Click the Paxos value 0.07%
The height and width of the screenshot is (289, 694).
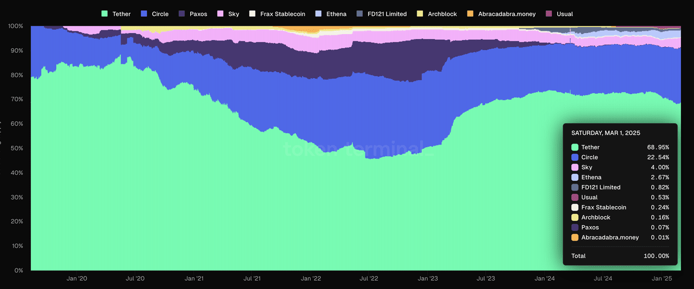[660, 227]
